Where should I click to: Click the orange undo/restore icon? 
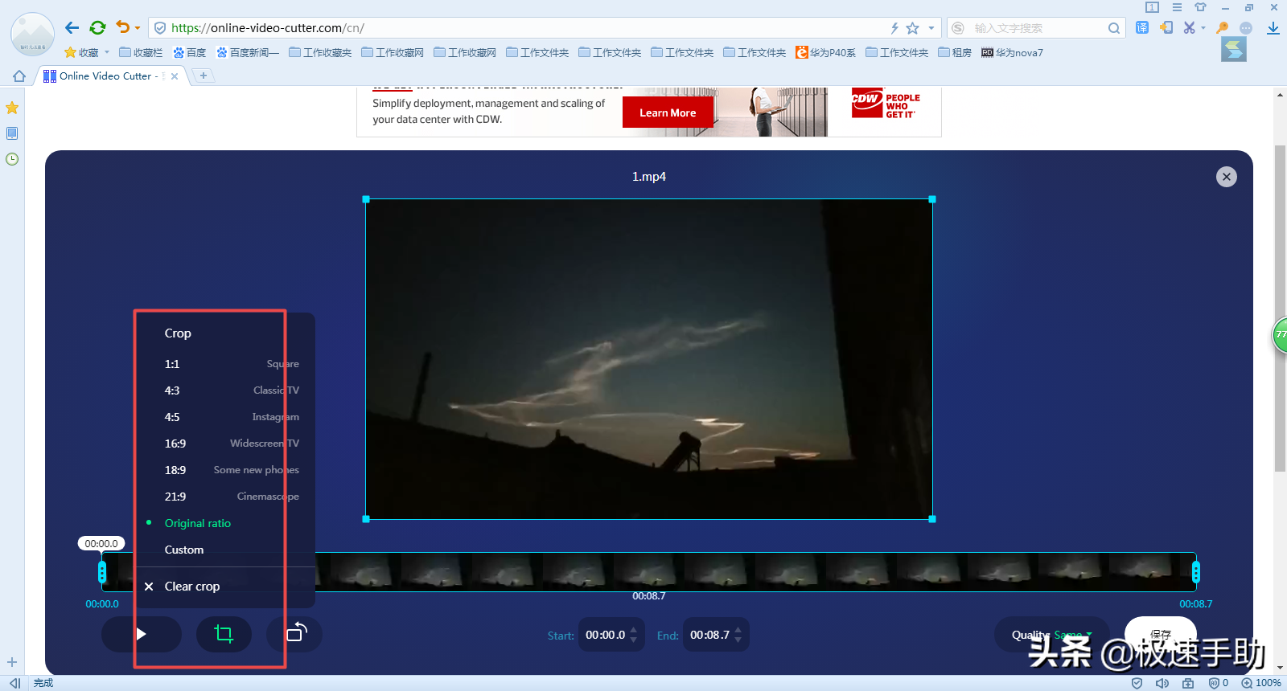click(122, 27)
